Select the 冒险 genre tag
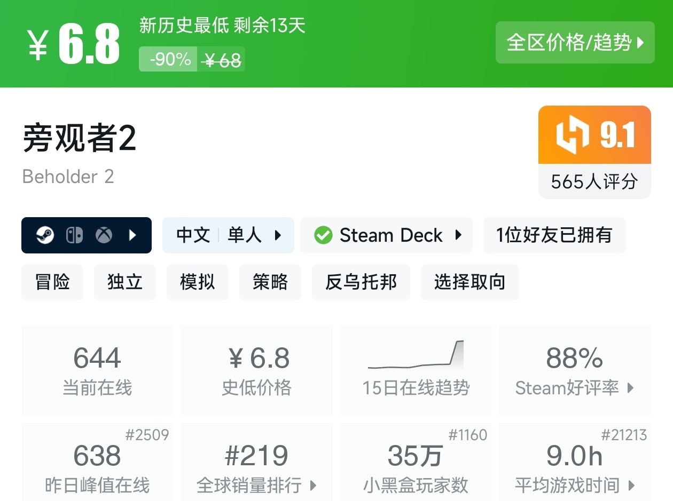The height and width of the screenshot is (501, 673). tap(52, 282)
